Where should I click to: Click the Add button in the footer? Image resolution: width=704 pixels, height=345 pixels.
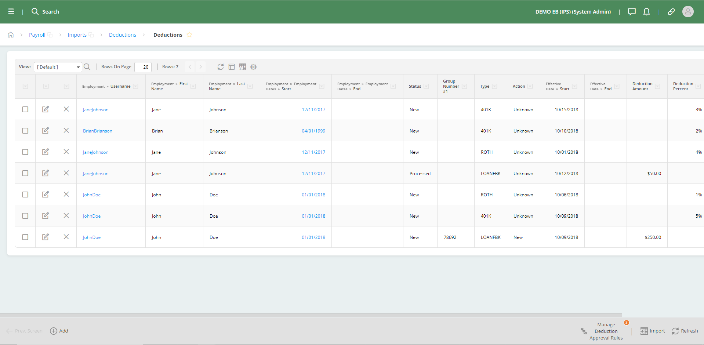pos(59,331)
